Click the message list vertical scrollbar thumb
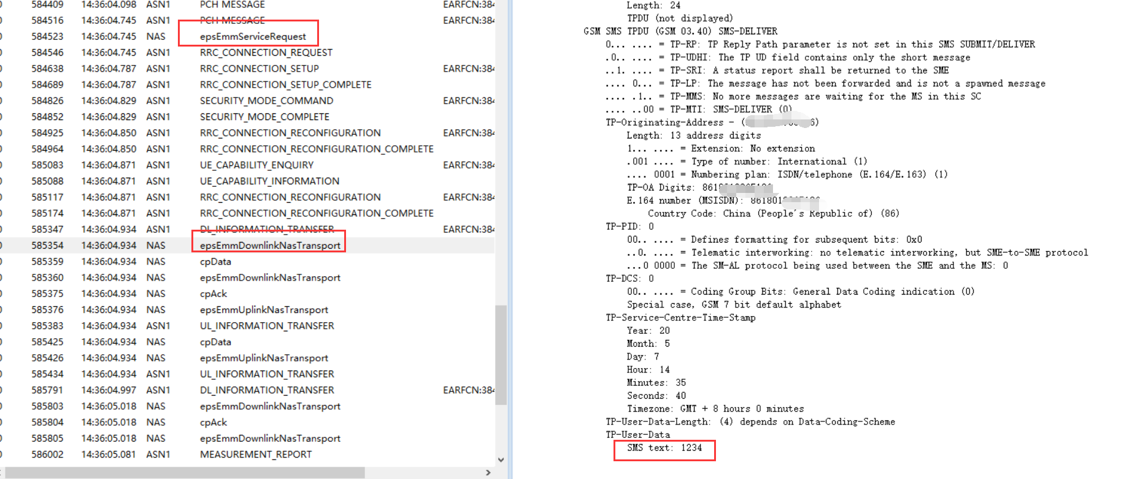Viewport: 1127px width, 479px height. (501, 355)
